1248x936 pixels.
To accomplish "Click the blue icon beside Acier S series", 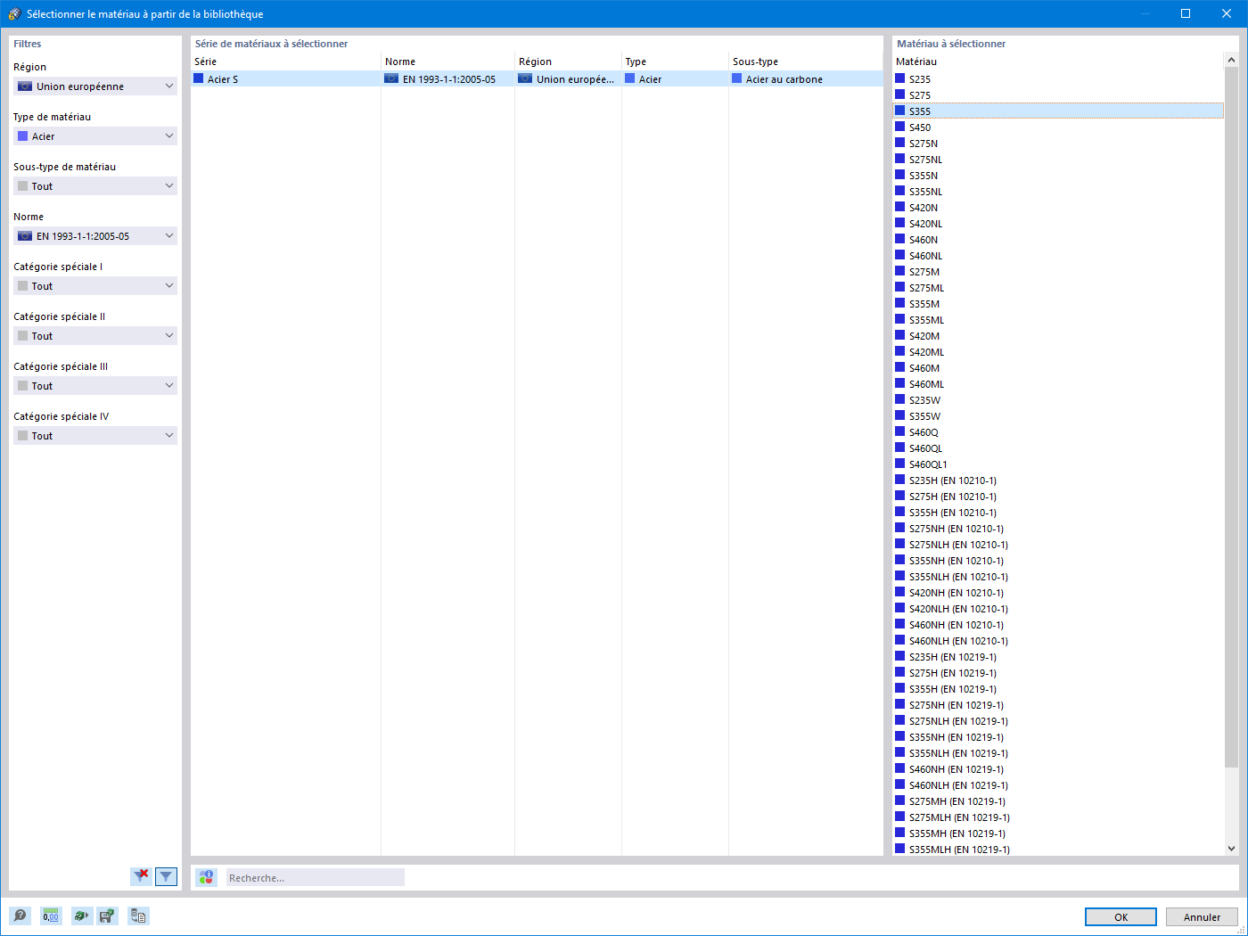I will coord(199,78).
